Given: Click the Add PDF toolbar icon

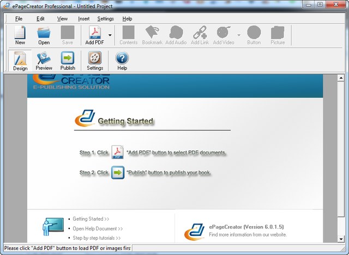Looking at the screenshot, I should (94, 35).
